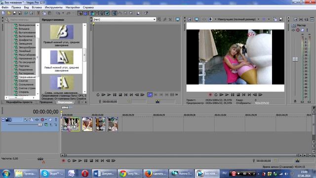Switch to the Проводник tab
316x178 pixels.
pyautogui.click(x=46, y=102)
